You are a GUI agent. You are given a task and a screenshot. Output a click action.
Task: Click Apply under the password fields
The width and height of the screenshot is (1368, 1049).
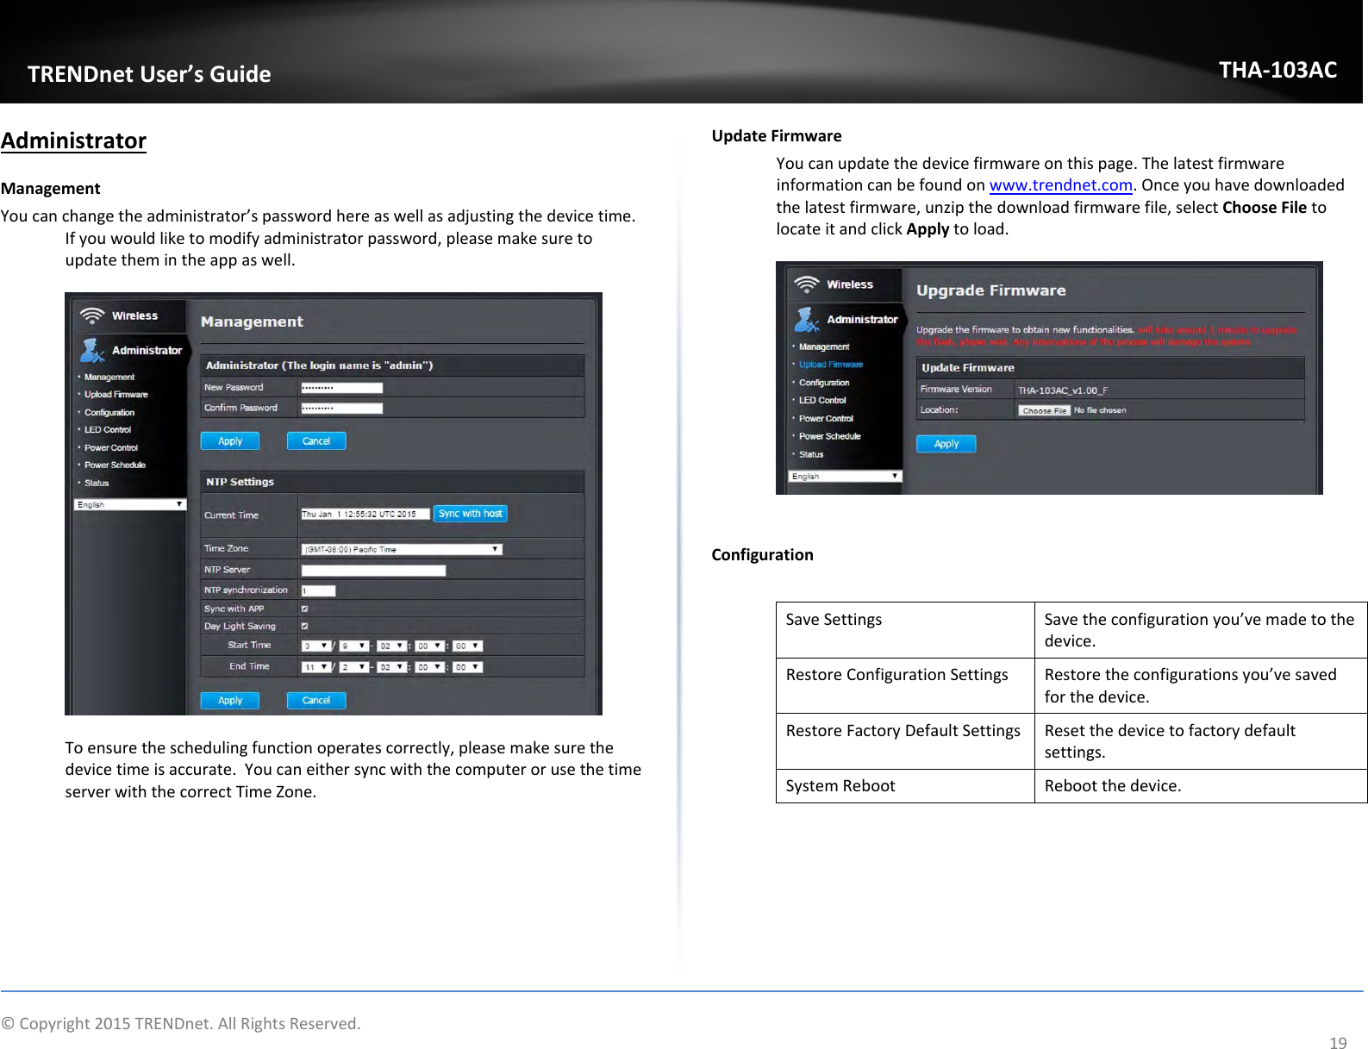[x=230, y=441]
